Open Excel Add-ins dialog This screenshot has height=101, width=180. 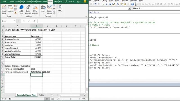click(28, 10)
